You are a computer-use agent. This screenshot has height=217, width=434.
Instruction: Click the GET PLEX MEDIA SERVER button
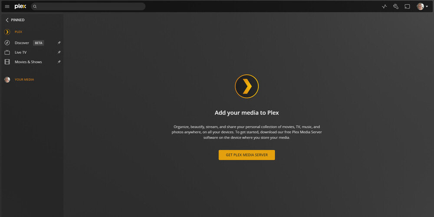click(x=247, y=155)
